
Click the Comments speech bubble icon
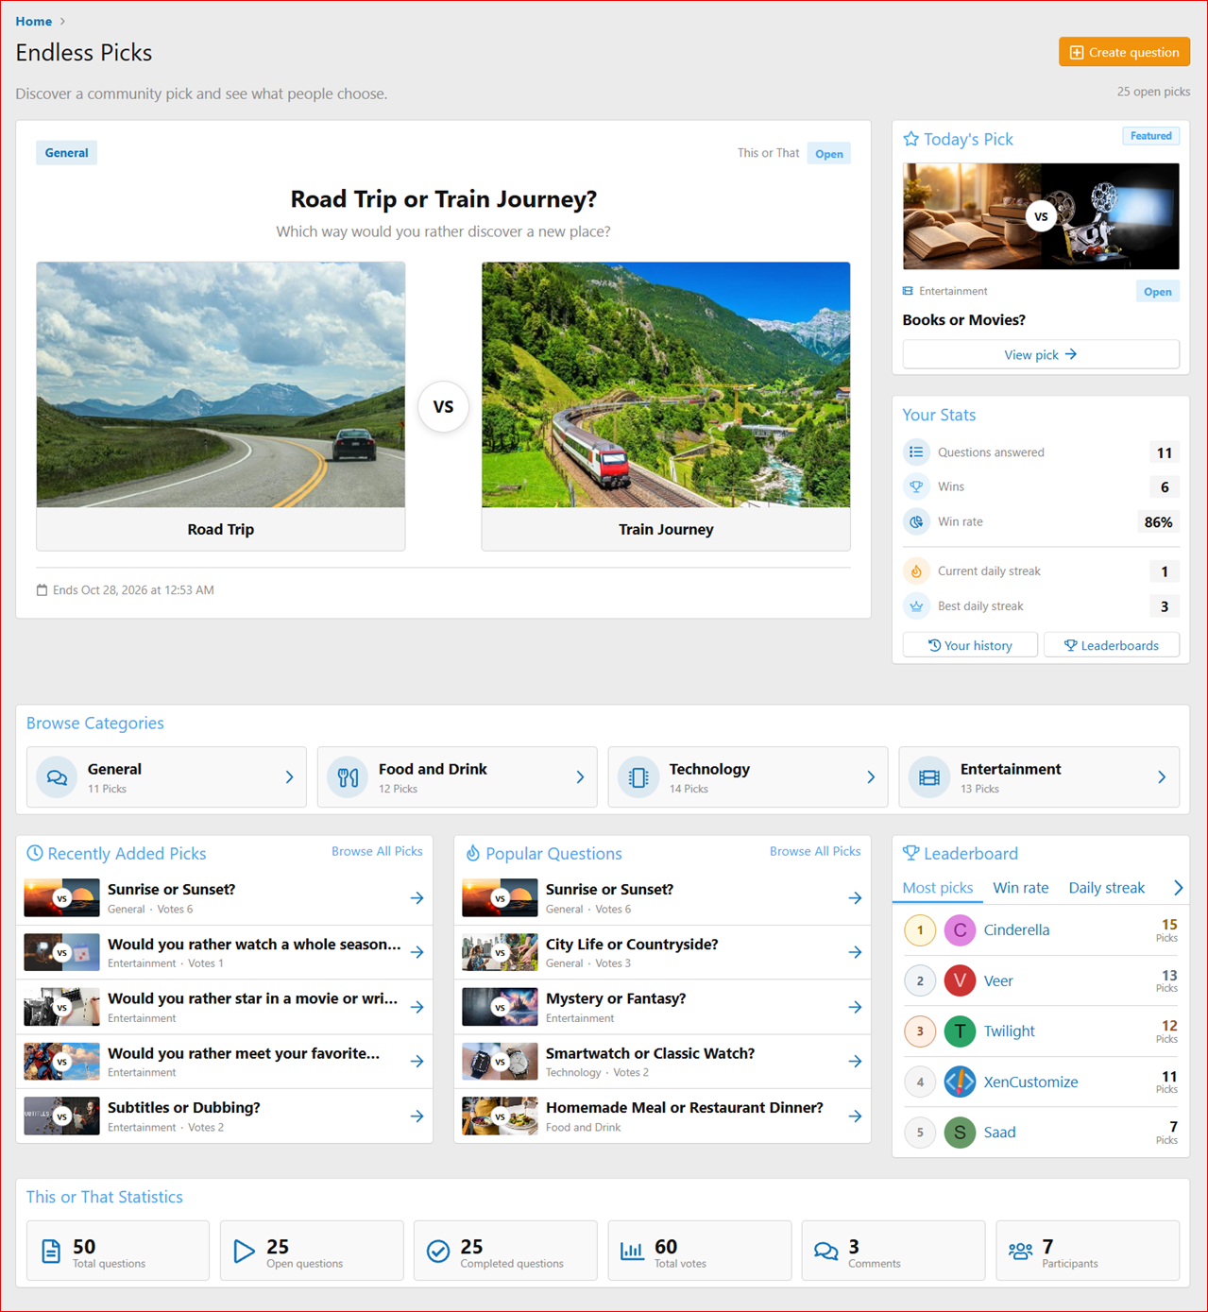(x=826, y=1252)
